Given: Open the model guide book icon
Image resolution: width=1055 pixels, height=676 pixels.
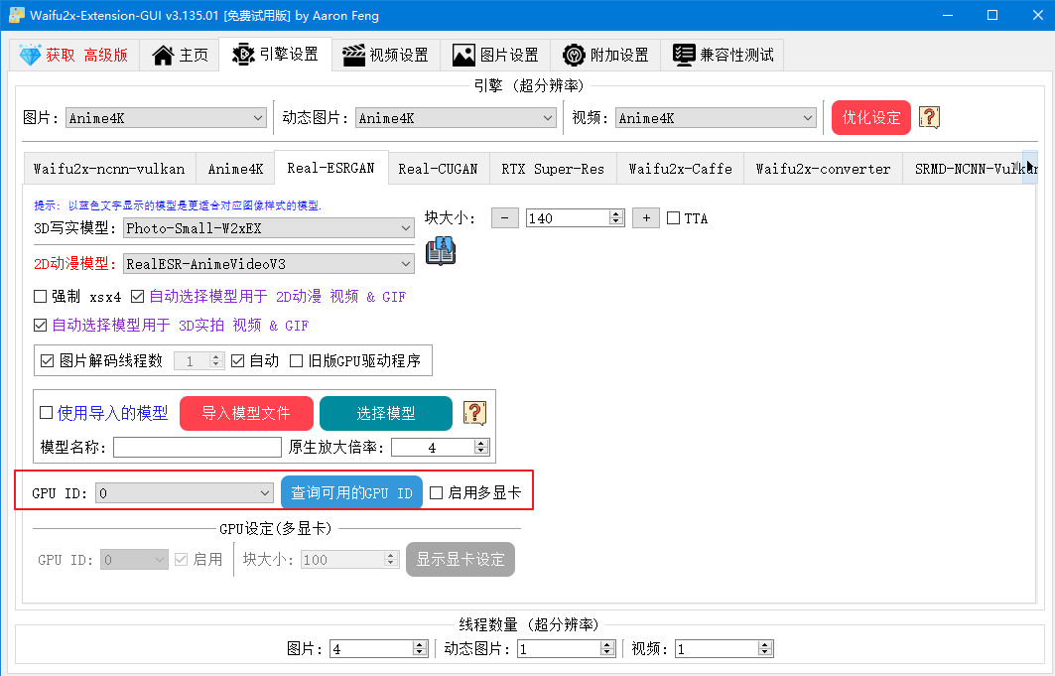Looking at the screenshot, I should click(x=441, y=251).
